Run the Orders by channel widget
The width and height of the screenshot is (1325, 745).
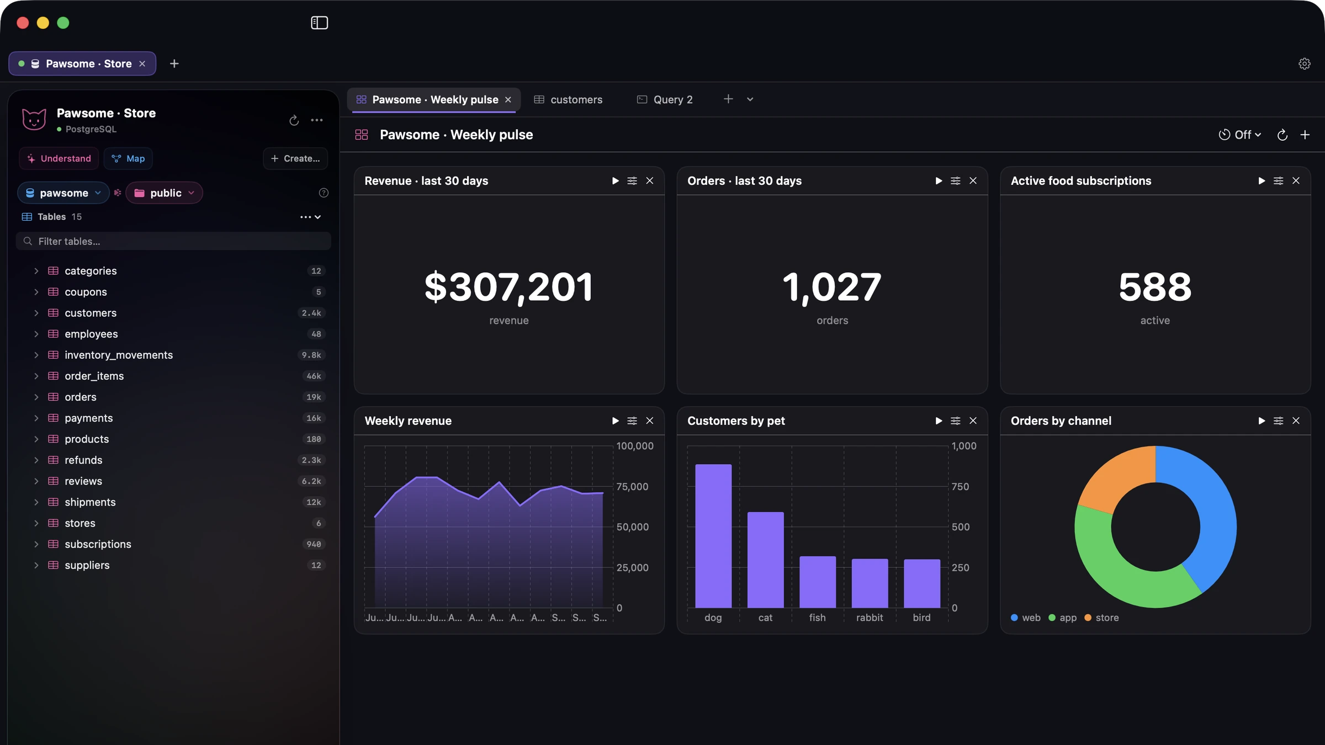(1262, 421)
